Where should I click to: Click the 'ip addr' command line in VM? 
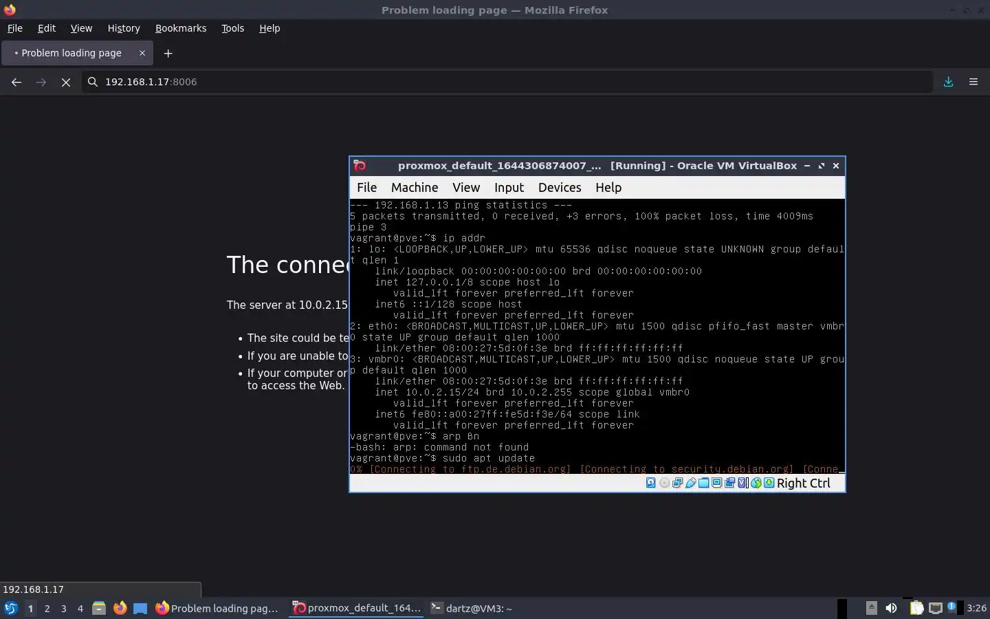[x=417, y=238]
